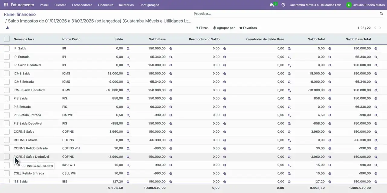The image size is (387, 193).
Task: Open the Favoritos dropdown
Action: 248,28
